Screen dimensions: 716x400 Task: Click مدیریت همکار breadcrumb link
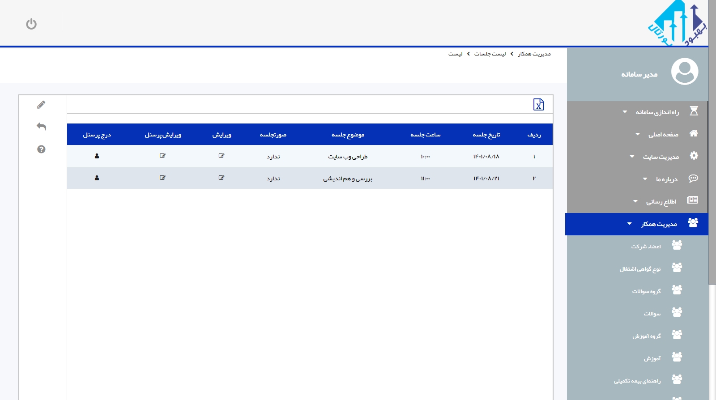[x=534, y=54]
